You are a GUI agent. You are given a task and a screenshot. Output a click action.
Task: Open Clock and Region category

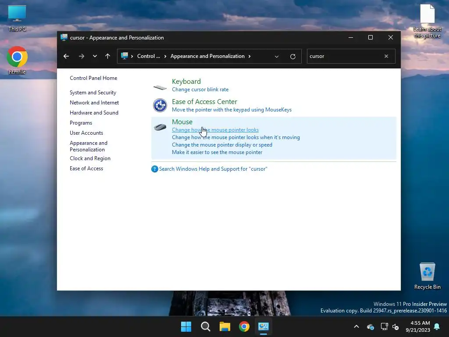coord(90,158)
